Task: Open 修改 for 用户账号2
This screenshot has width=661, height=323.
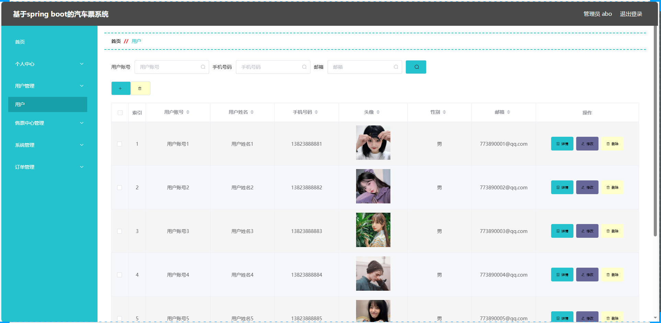Action: (587, 187)
